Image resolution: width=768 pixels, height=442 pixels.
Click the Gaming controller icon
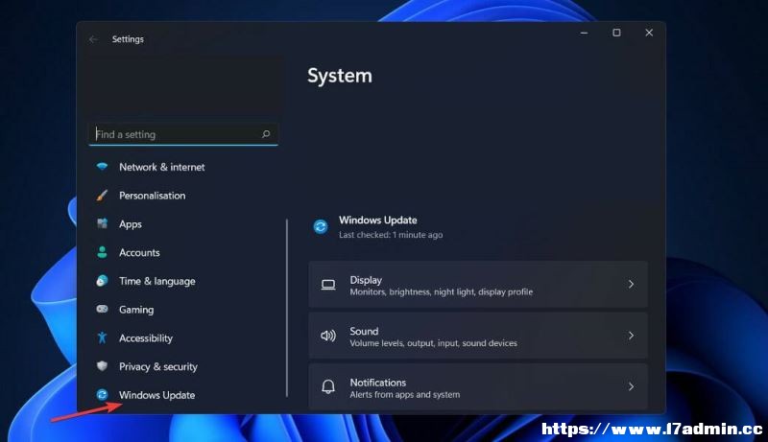pyautogui.click(x=102, y=309)
